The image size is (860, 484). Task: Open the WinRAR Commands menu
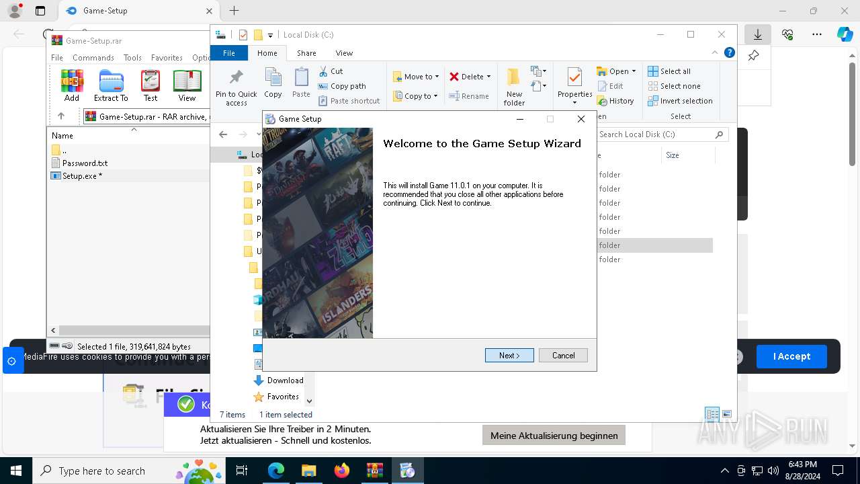93,58
